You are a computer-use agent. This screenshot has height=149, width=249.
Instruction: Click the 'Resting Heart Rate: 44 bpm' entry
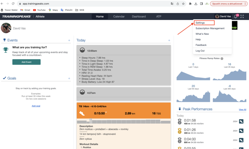pyautogui.click(x=97, y=76)
